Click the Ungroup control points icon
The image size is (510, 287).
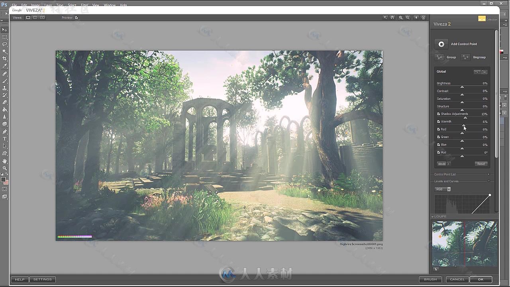click(x=465, y=57)
